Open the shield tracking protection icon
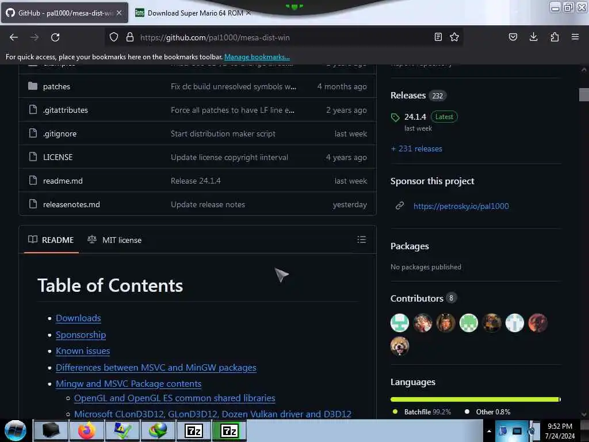The width and height of the screenshot is (589, 442). pyautogui.click(x=114, y=37)
